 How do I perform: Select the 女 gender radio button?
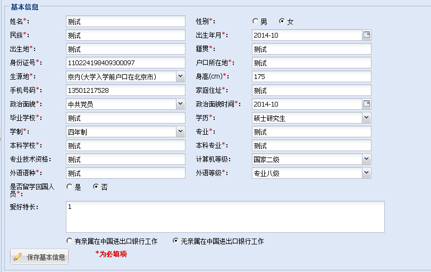click(x=282, y=21)
